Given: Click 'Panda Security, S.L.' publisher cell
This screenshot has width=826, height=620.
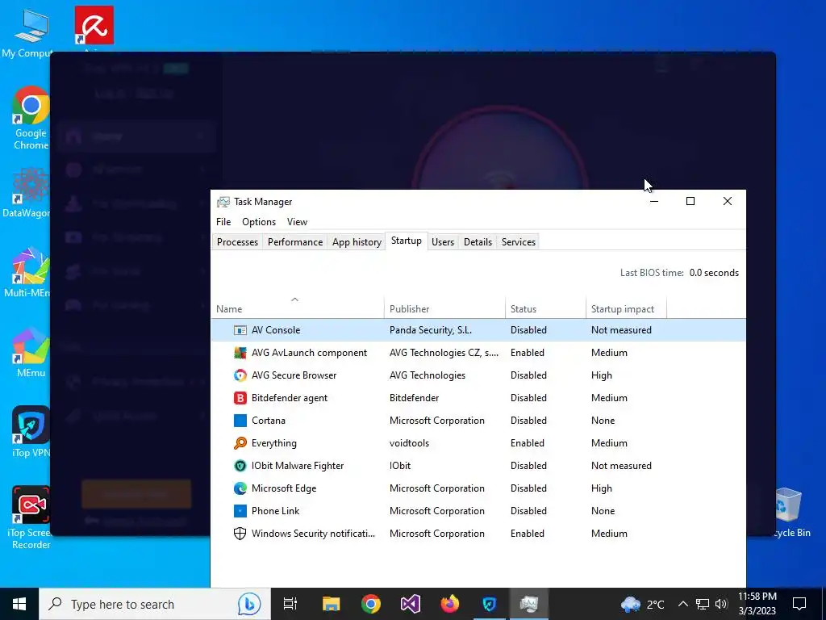Looking at the screenshot, I should [x=431, y=330].
